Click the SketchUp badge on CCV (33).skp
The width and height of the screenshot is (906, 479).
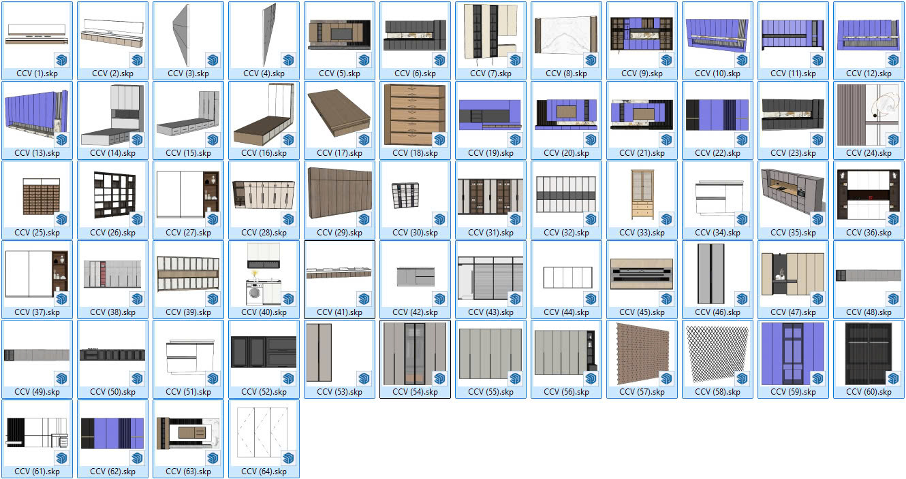click(x=666, y=218)
